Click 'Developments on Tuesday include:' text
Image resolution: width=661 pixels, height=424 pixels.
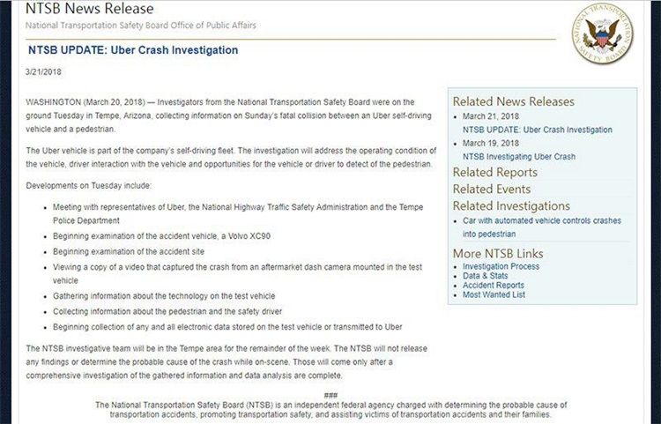(88, 186)
